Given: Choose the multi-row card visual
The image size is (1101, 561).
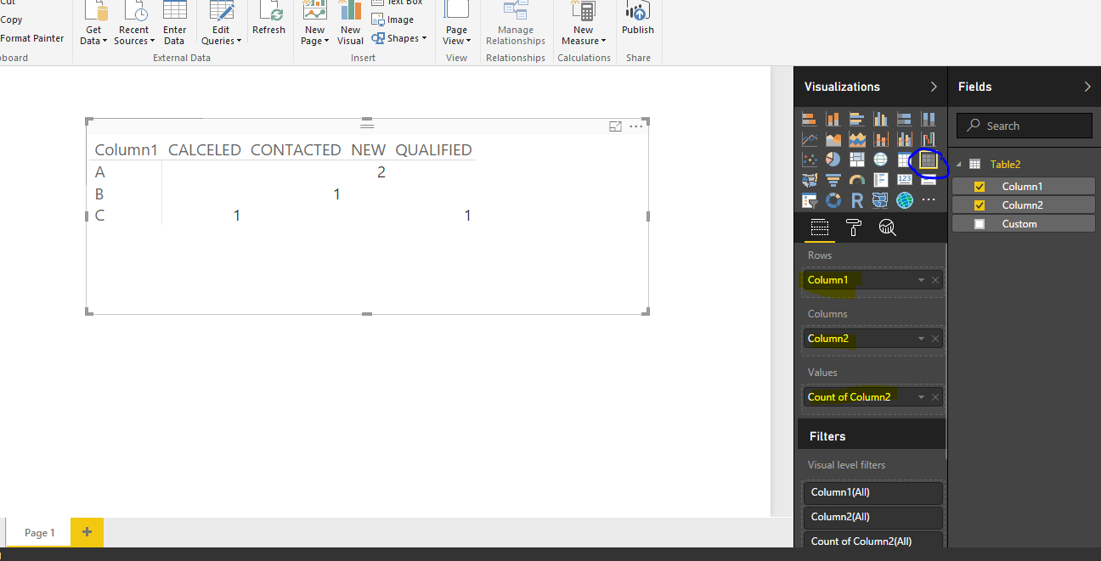Looking at the screenshot, I should [880, 180].
